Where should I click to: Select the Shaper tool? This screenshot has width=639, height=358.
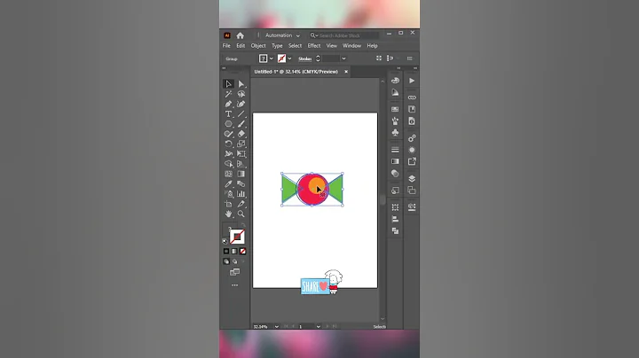(229, 134)
